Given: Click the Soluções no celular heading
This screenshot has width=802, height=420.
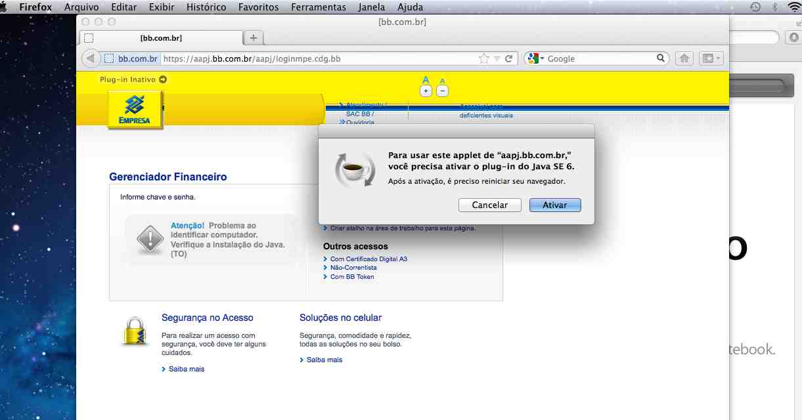Looking at the screenshot, I should tap(340, 318).
